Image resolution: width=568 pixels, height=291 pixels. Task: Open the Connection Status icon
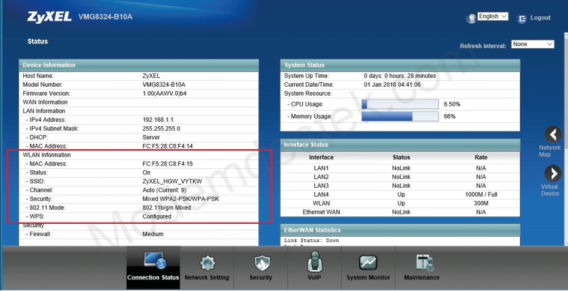click(x=153, y=262)
